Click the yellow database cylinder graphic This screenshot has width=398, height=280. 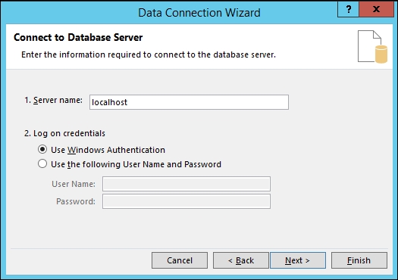tap(381, 54)
